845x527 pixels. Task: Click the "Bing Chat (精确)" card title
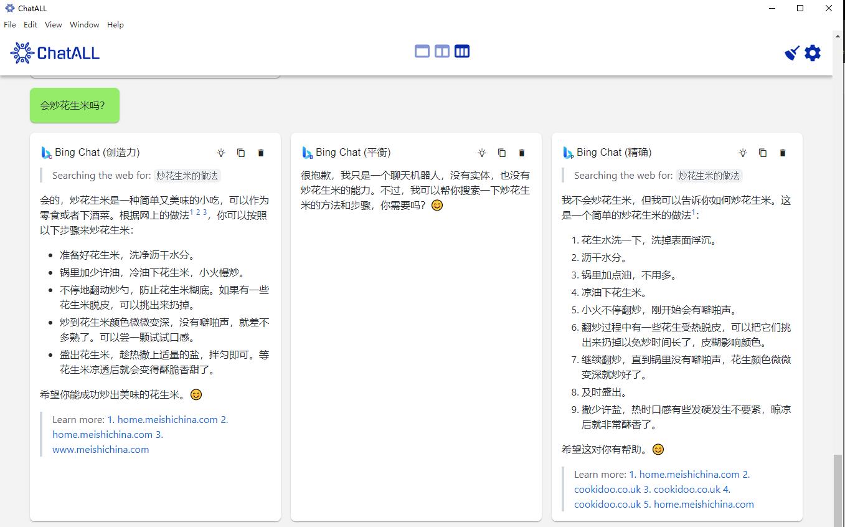pyautogui.click(x=614, y=153)
